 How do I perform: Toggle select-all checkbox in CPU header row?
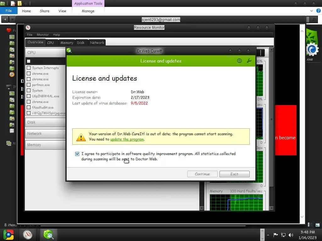coord(29,61)
